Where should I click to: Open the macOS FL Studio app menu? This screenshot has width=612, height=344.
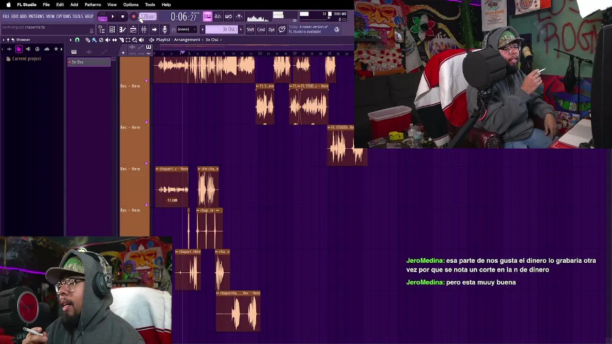[27, 4]
